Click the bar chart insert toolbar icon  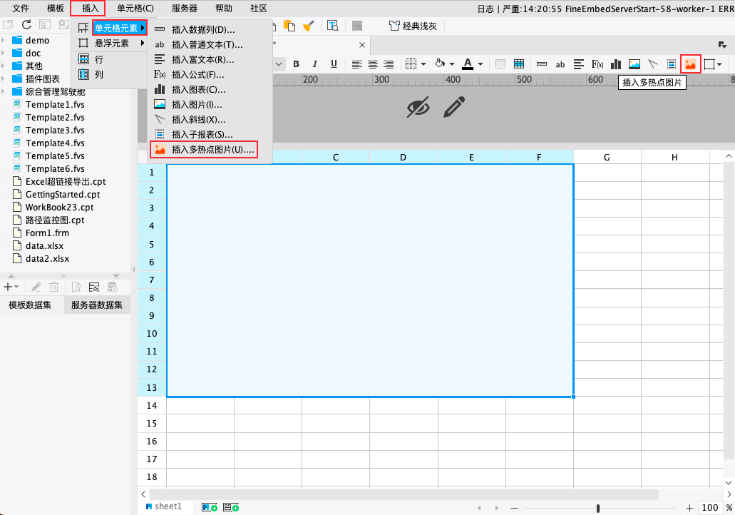click(616, 64)
